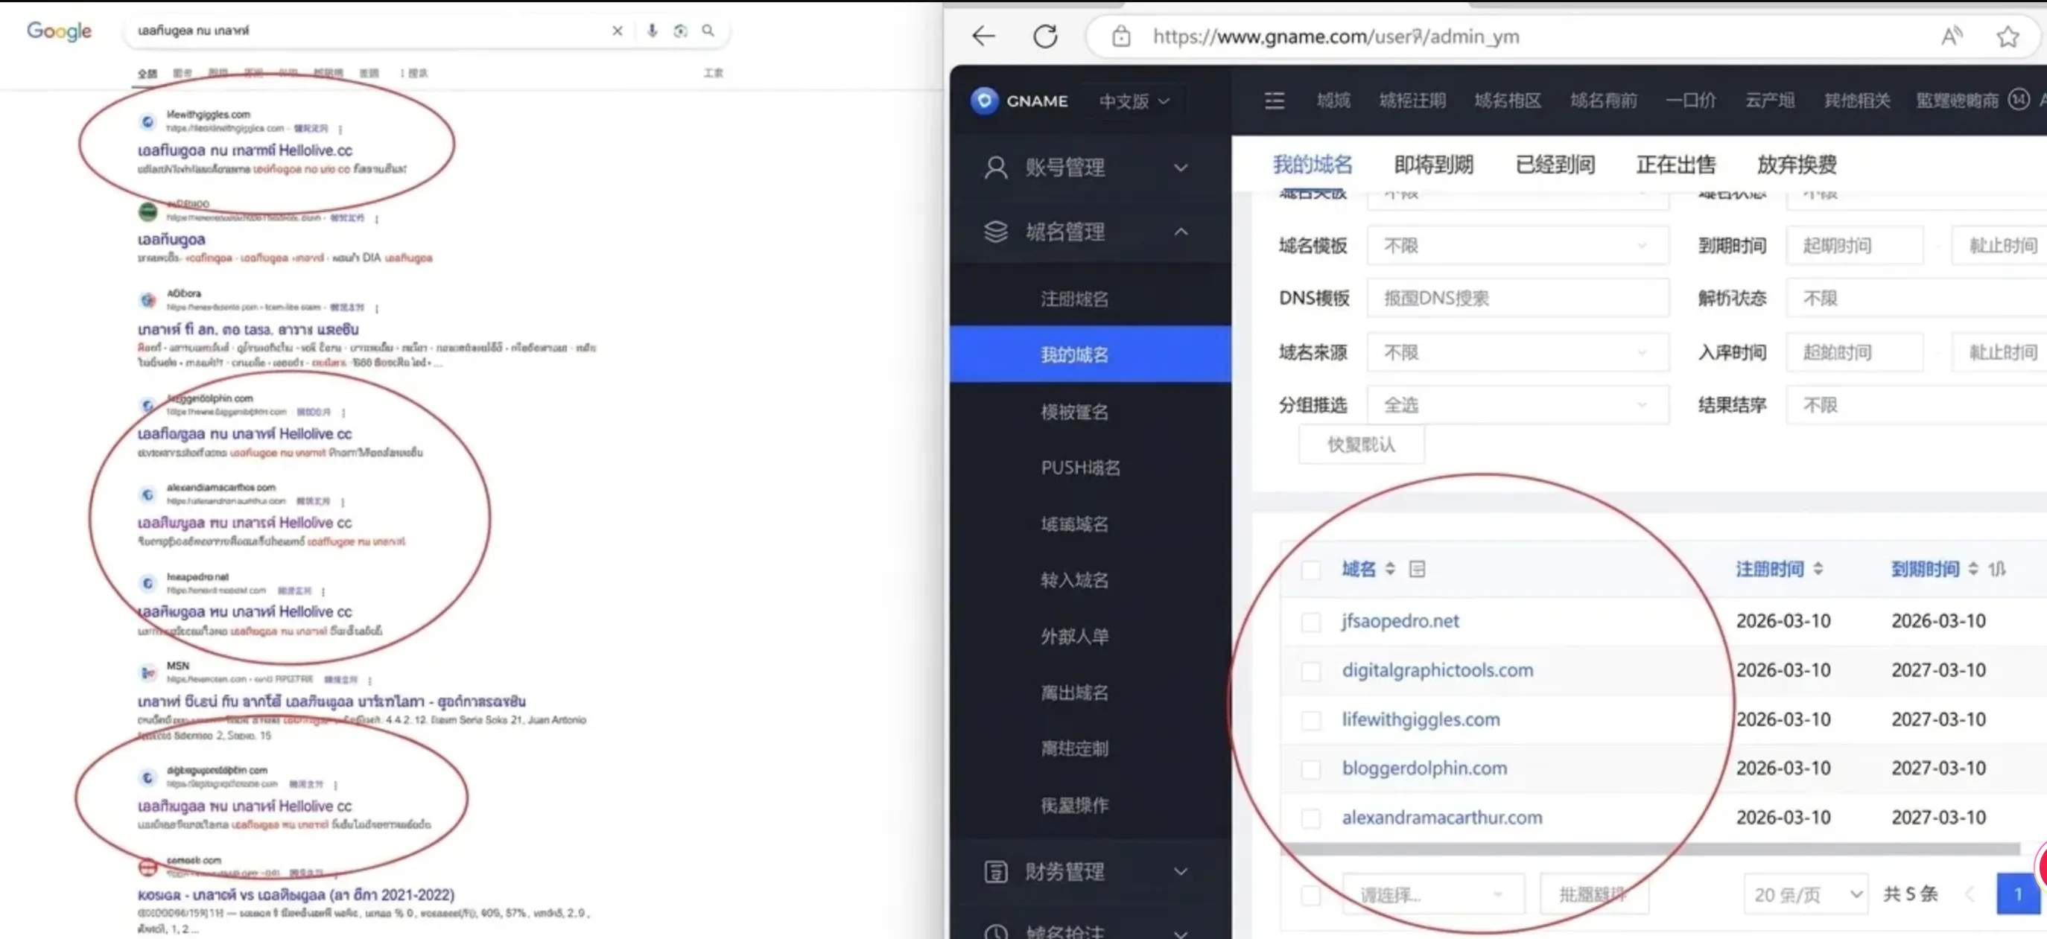This screenshot has width=2047, height=939.
Task: Open the digitalgraphictools.com domain link
Action: click(x=1437, y=669)
